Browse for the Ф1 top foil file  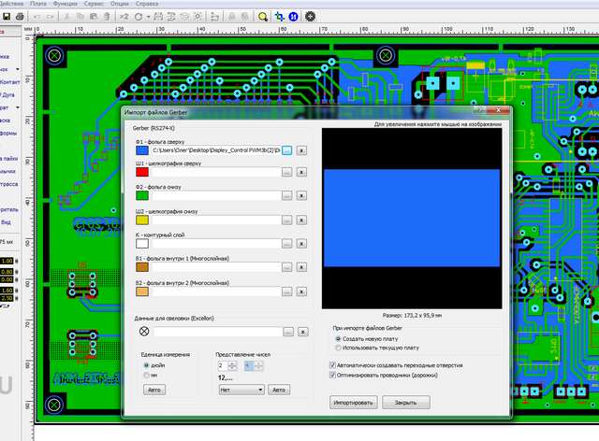point(287,149)
